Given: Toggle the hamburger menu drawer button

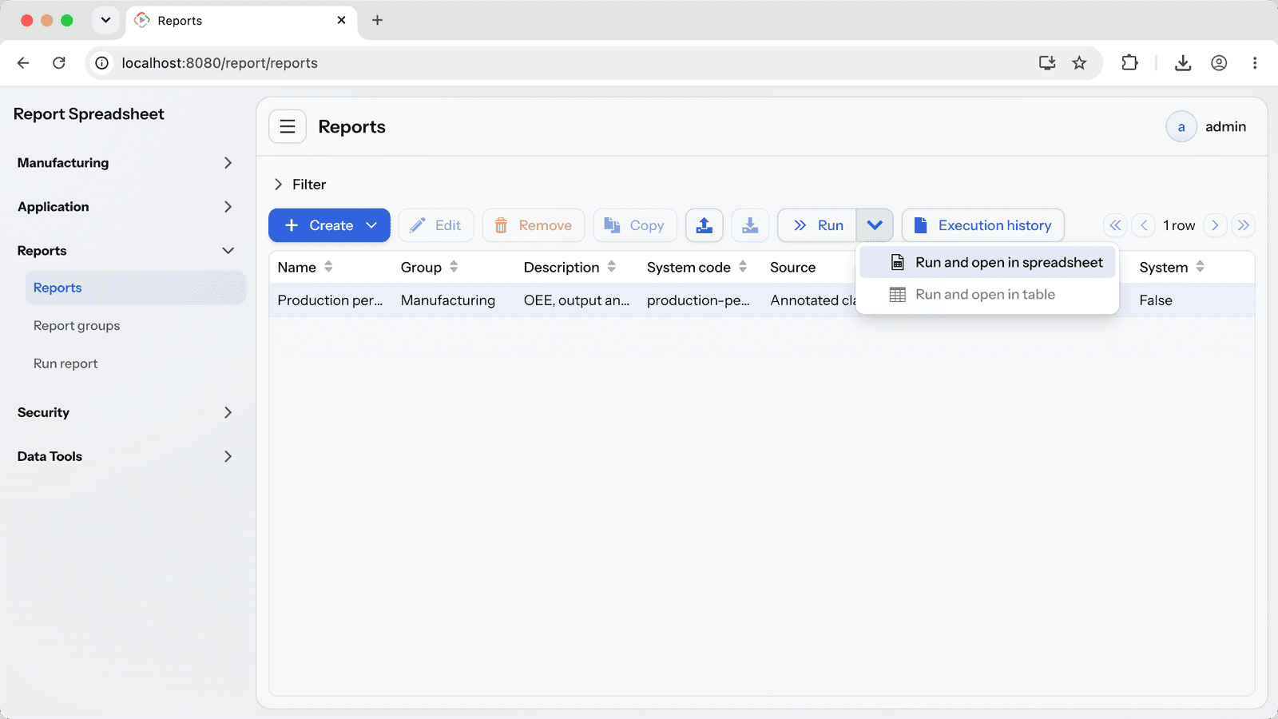Looking at the screenshot, I should click(x=288, y=126).
